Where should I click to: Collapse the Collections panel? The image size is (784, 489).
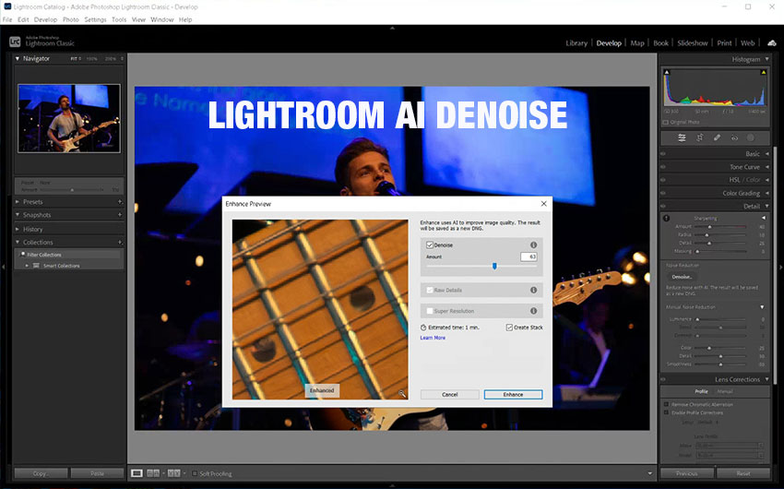click(x=18, y=243)
